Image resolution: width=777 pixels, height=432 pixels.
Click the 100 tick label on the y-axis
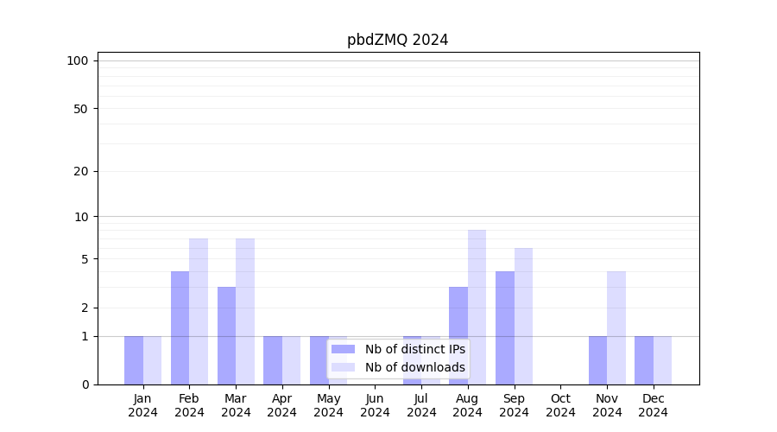(x=78, y=60)
